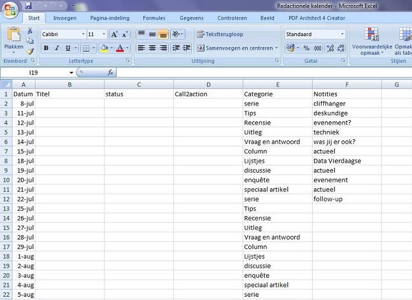Cut selection with the scissors icon
The width and height of the screenshot is (412, 300).
point(30,31)
